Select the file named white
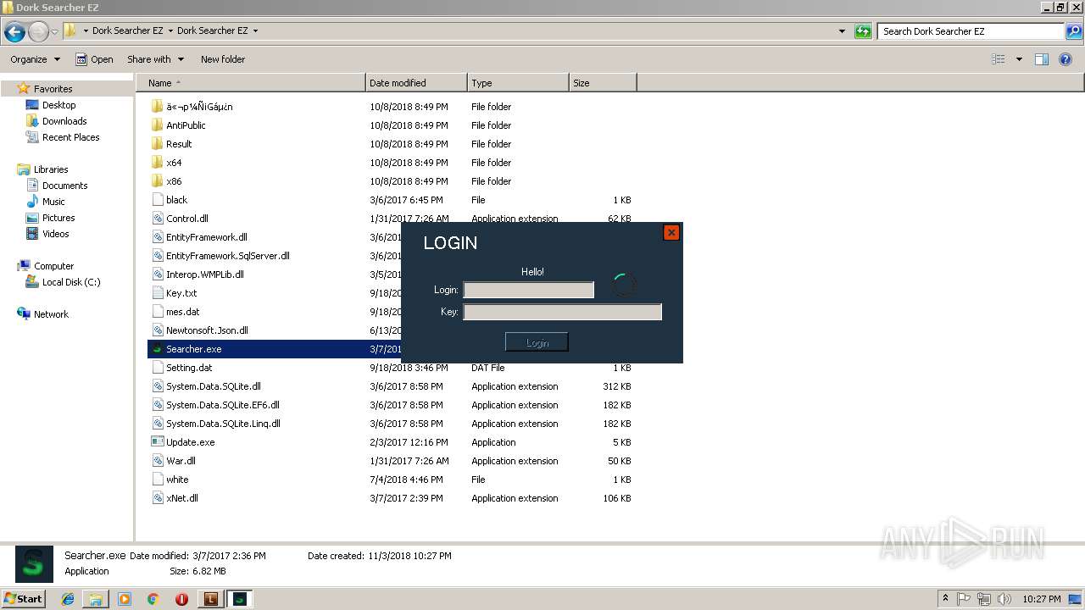 tap(177, 480)
